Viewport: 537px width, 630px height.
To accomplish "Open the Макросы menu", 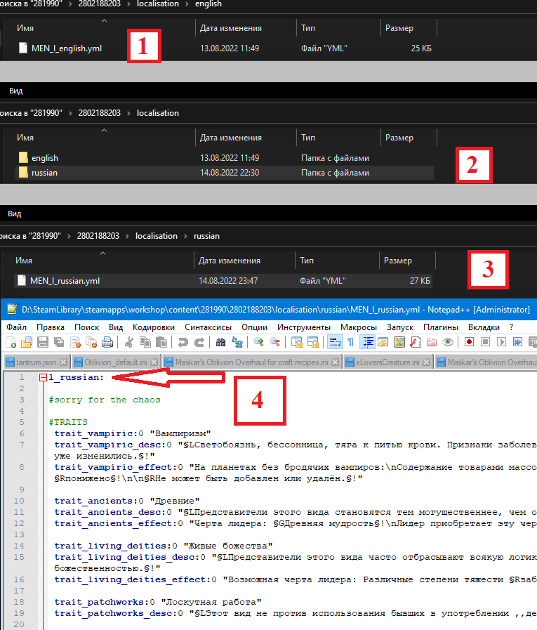I will (x=359, y=327).
